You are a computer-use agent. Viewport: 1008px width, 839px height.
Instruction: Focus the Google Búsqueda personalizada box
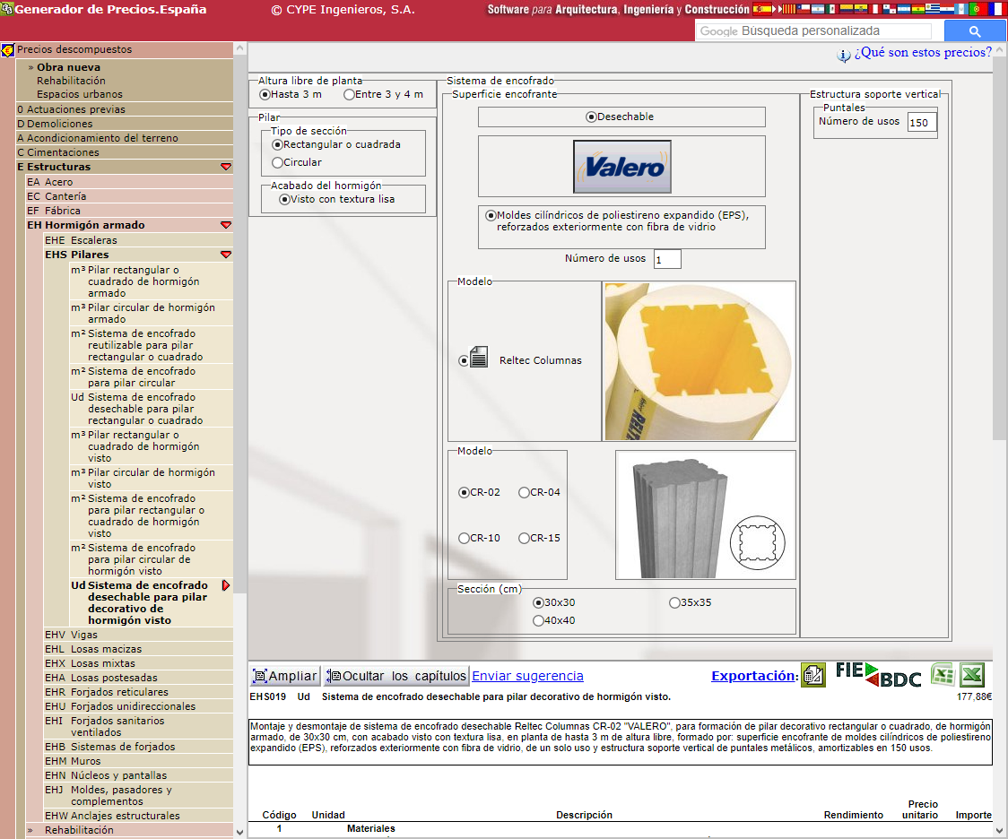[x=813, y=30]
